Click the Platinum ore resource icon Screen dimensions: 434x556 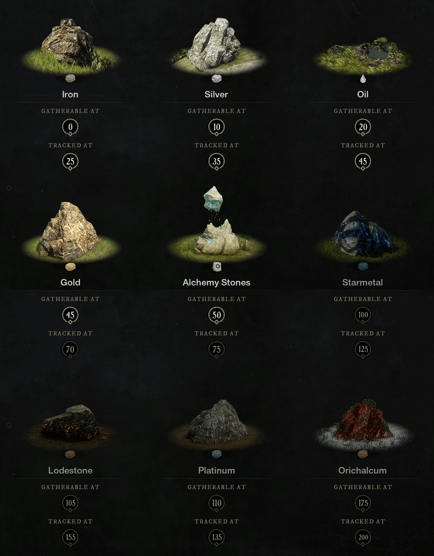(x=217, y=454)
